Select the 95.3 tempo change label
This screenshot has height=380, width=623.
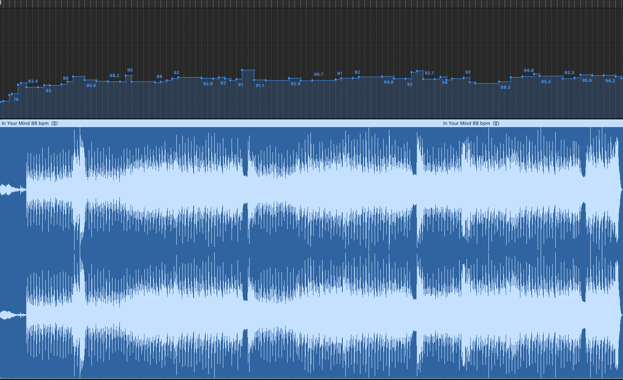pos(546,82)
